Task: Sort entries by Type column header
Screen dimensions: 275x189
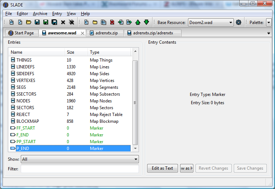Action: point(109,52)
